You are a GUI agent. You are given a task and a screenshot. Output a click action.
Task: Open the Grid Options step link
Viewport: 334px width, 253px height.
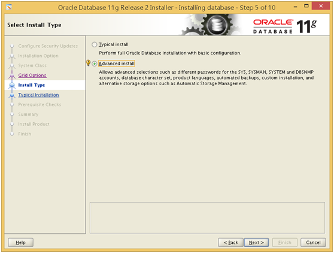pos(32,76)
